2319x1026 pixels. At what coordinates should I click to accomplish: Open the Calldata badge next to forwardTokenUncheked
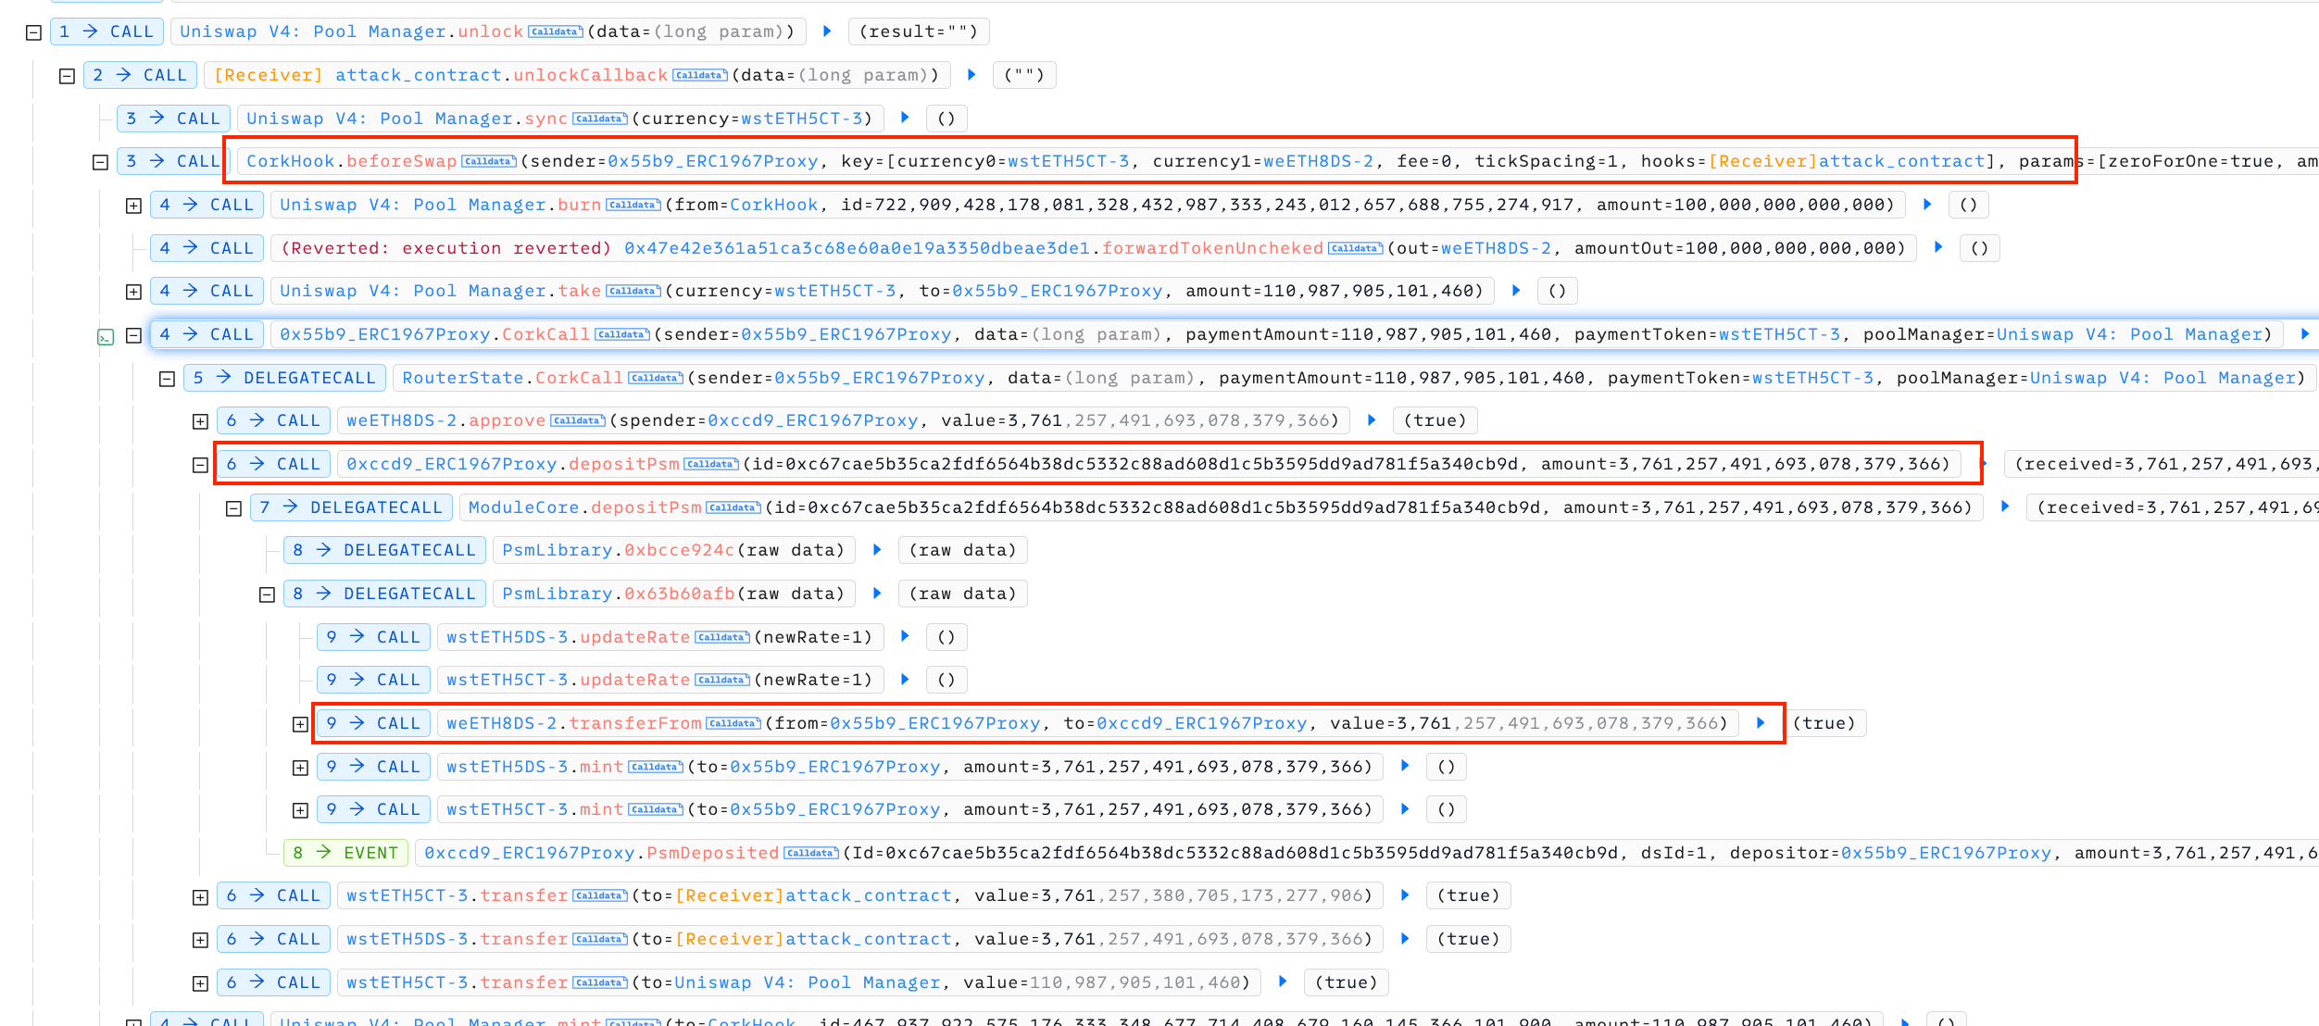[x=1356, y=249]
